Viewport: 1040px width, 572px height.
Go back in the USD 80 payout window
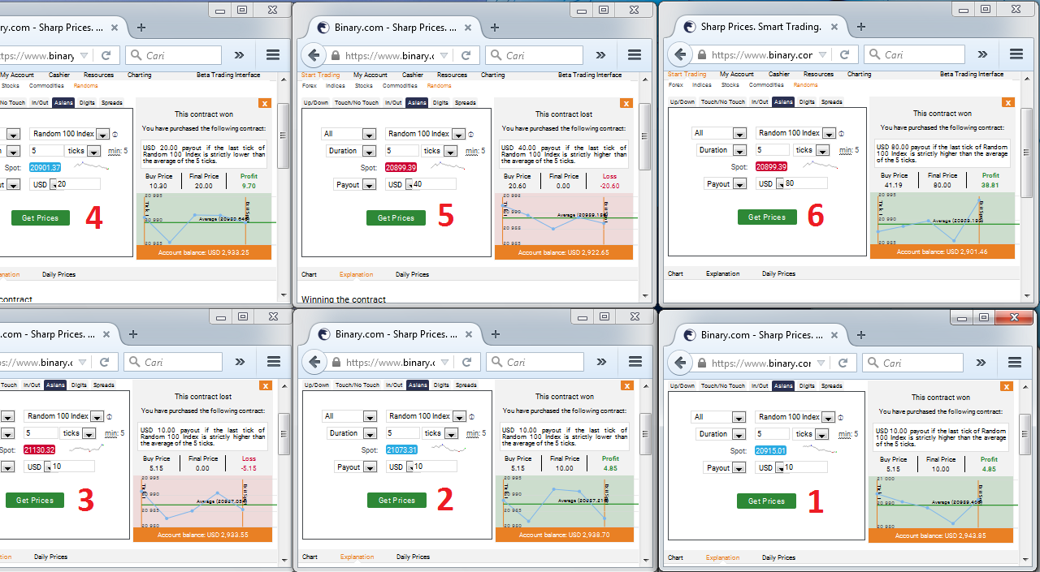click(x=681, y=54)
